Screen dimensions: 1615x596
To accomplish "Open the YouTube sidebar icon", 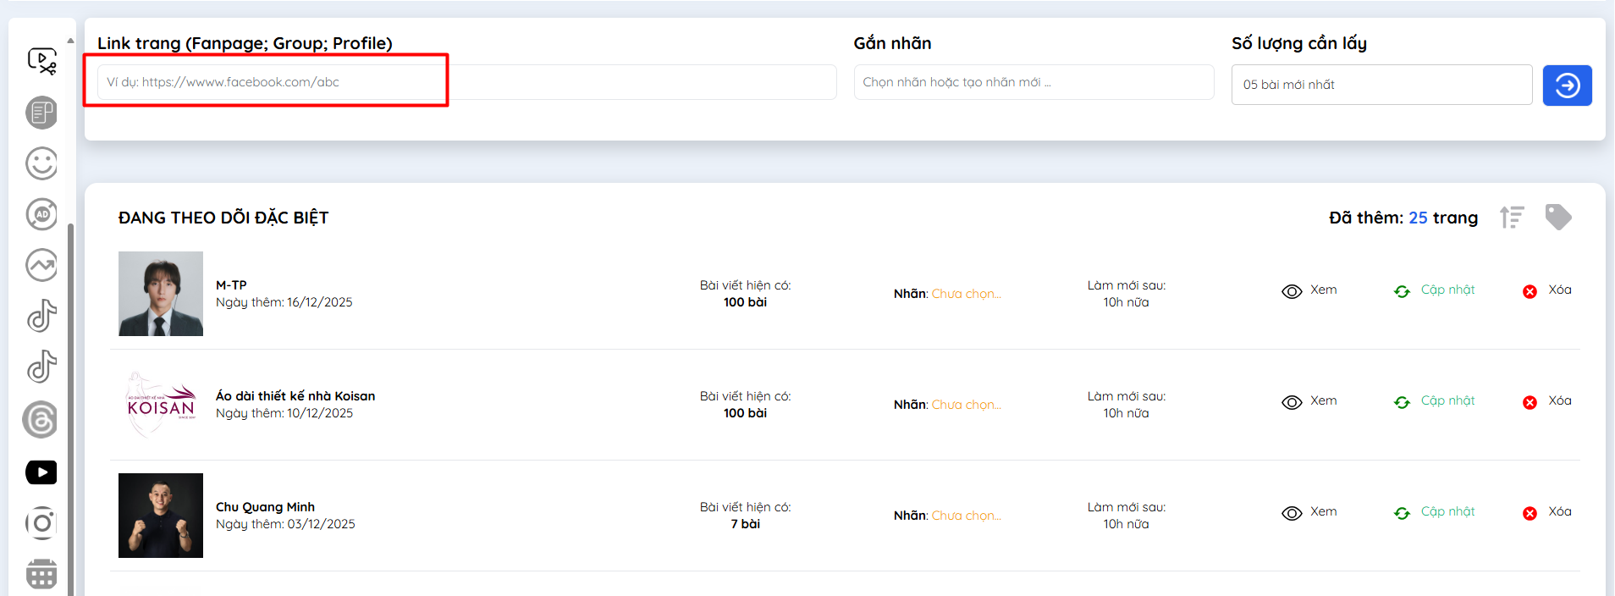I will [x=41, y=472].
